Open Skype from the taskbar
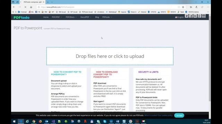Screen dimensions: 222x124 tap(105, 121)
